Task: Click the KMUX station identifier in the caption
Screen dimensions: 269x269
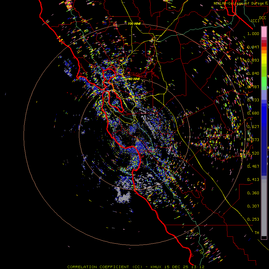Action: [x=156, y=267]
